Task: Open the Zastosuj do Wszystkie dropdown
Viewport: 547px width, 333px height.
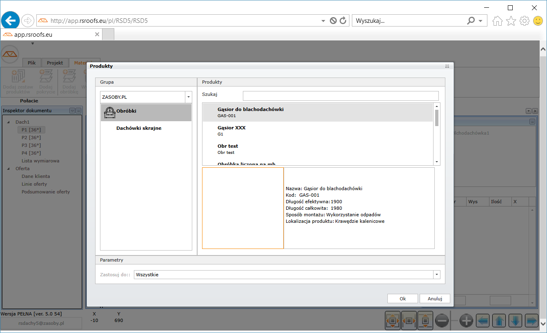Action: pos(437,275)
